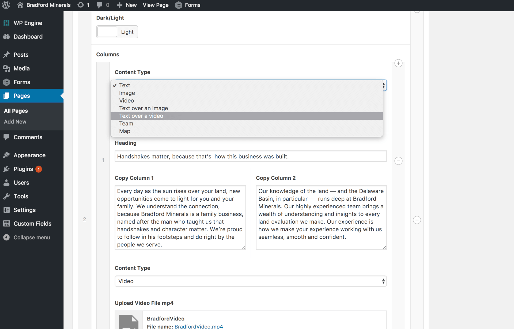Click the Bradford Minerals home icon
This screenshot has width=514, height=329.
[x=20, y=5]
